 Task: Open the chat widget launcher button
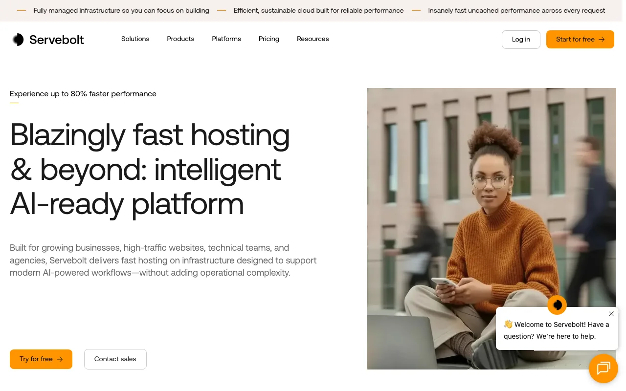coord(604,369)
